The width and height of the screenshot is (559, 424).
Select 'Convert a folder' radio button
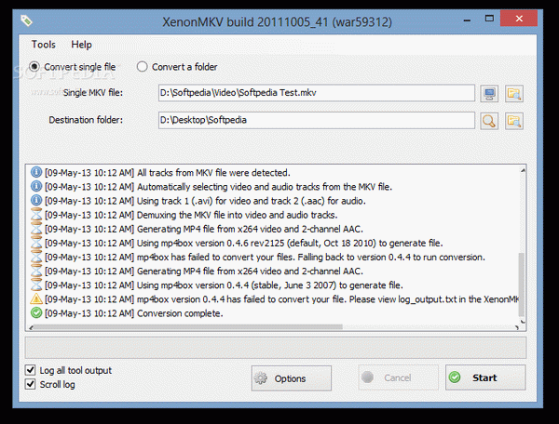(142, 67)
